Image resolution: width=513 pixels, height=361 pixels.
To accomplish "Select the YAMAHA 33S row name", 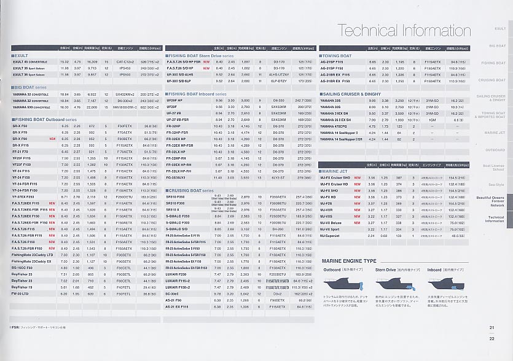I will coord(330,101).
